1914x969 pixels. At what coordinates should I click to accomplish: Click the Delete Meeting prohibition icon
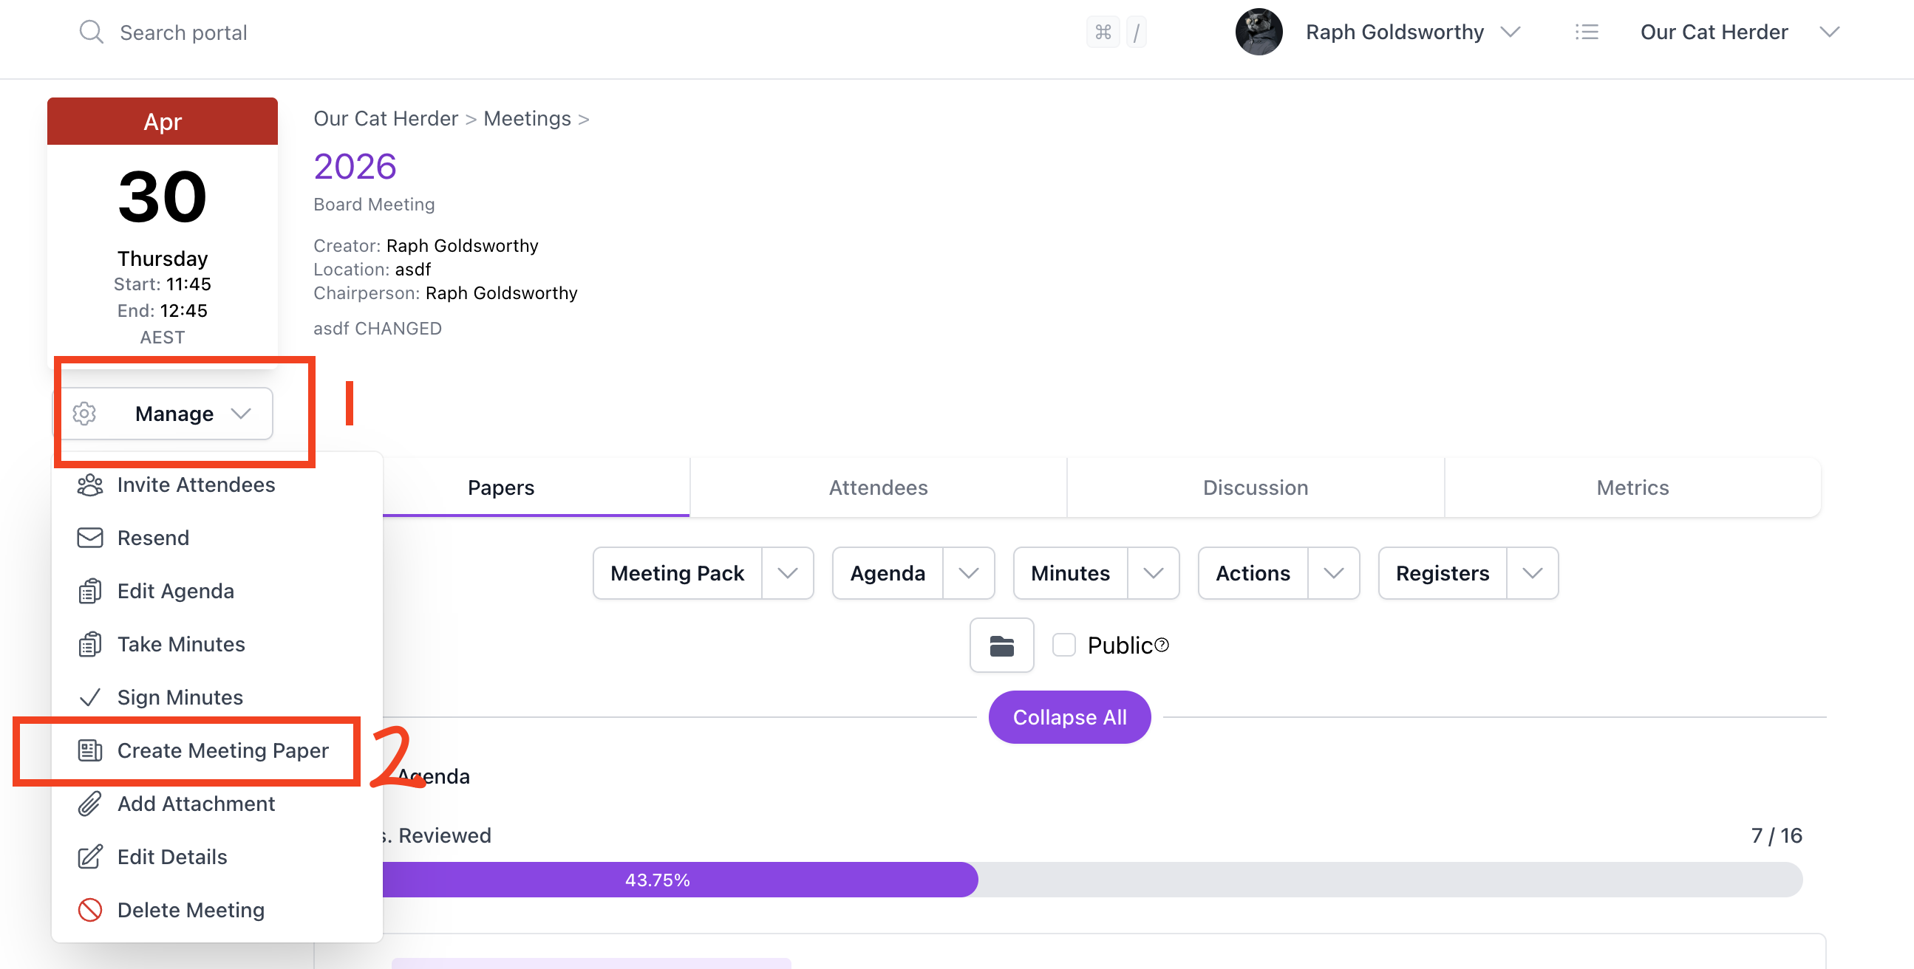click(90, 910)
